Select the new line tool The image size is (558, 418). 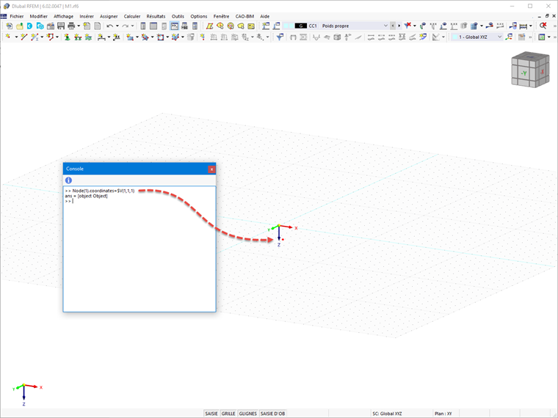pyautogui.click(x=23, y=37)
